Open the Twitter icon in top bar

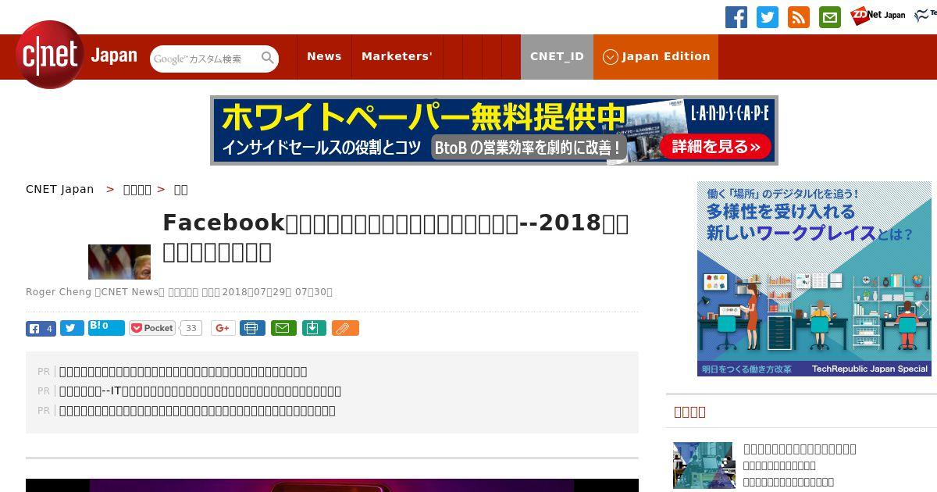coord(768,17)
